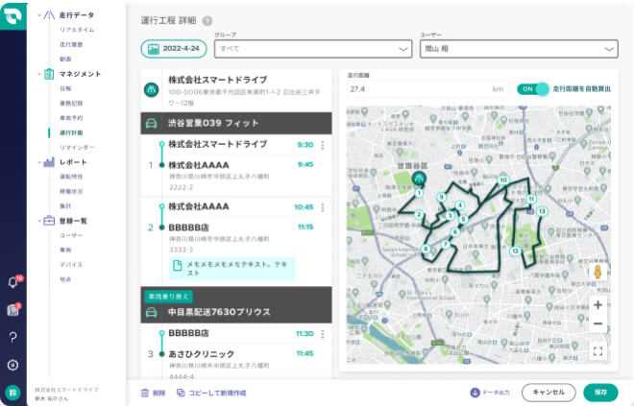The width and height of the screenshot is (634, 406).
Task: Click the 11:15 arrival time of BBBBB店
Action: (305, 227)
